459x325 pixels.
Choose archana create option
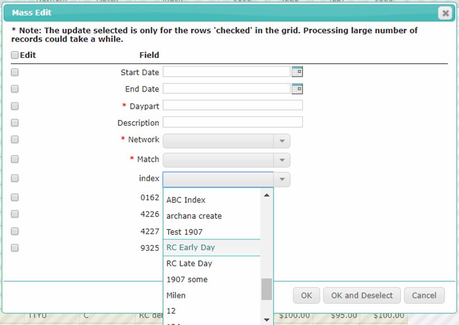click(x=212, y=216)
